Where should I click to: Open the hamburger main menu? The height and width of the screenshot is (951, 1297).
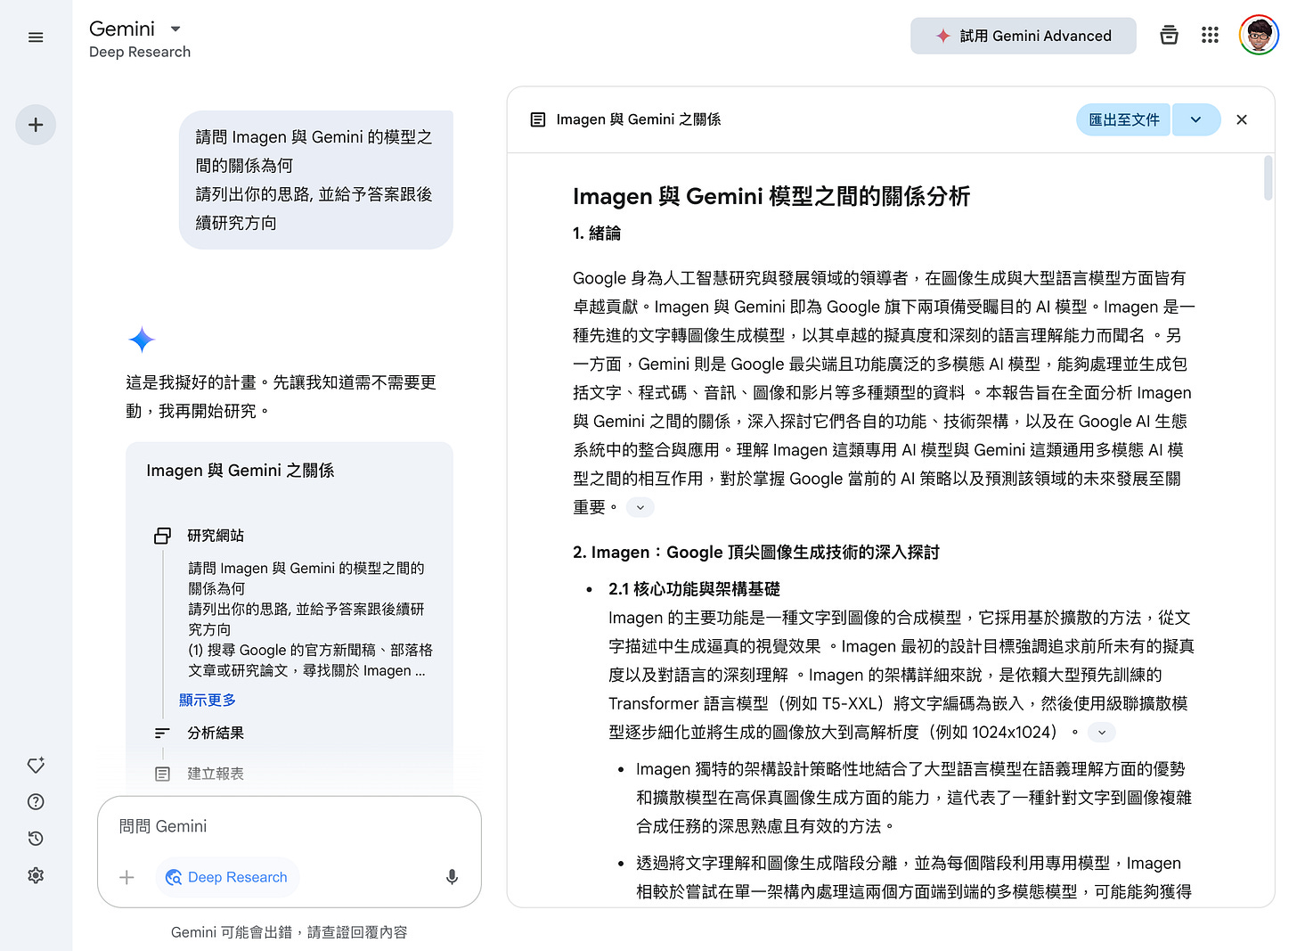tap(36, 37)
